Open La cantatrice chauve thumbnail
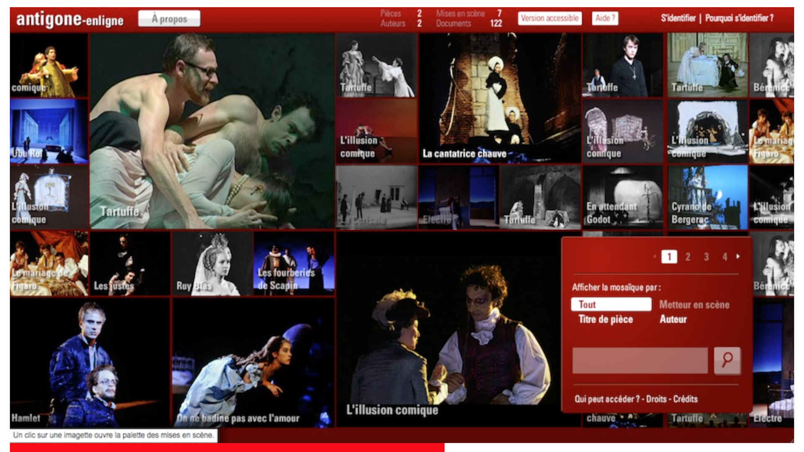 click(500, 98)
